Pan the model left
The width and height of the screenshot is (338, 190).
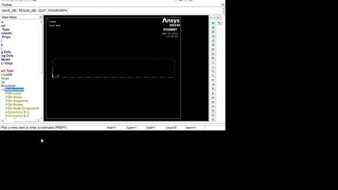[x=213, y=80]
